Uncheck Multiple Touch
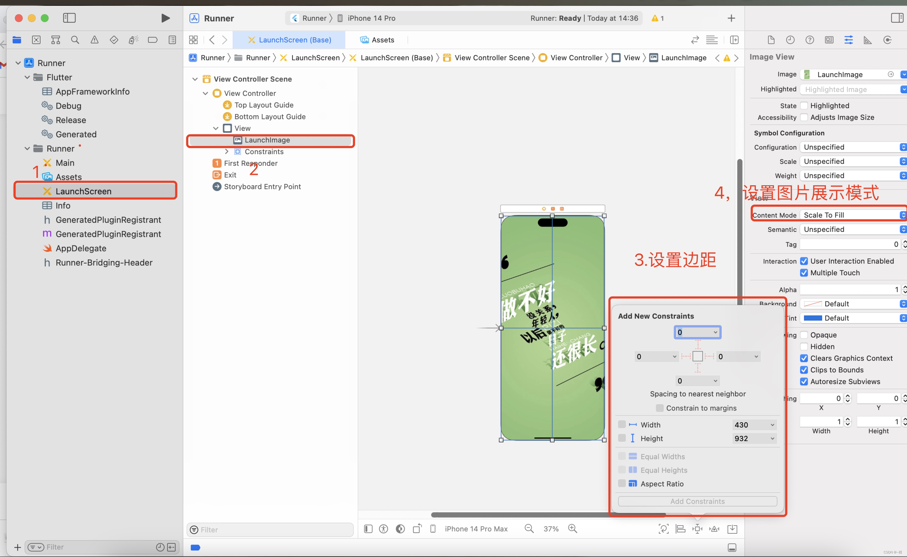Image resolution: width=907 pixels, height=557 pixels. (x=804, y=273)
